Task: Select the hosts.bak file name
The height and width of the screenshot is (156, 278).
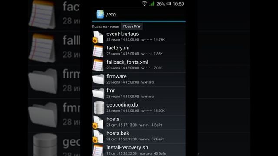Action: 118,133
